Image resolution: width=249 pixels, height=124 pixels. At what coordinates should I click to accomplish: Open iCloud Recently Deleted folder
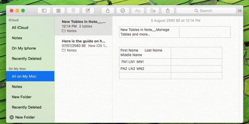tap(30, 59)
